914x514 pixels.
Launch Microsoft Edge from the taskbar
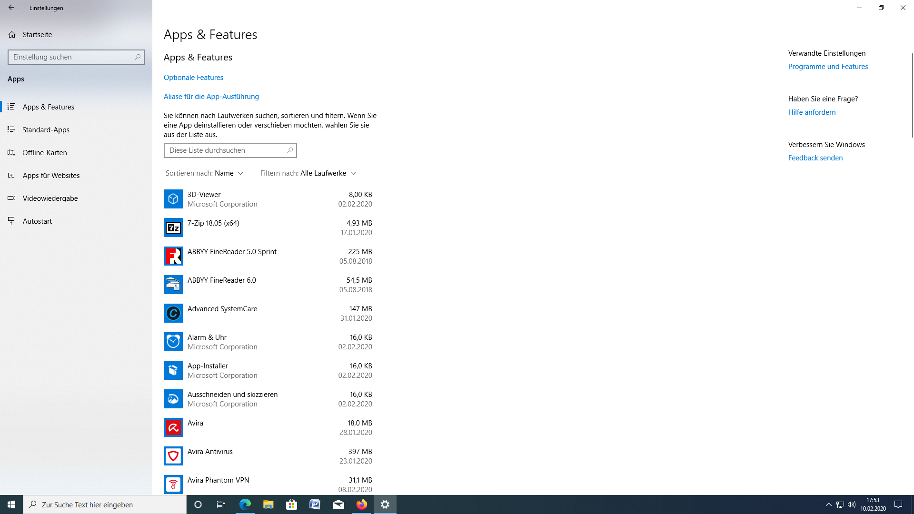pyautogui.click(x=245, y=504)
